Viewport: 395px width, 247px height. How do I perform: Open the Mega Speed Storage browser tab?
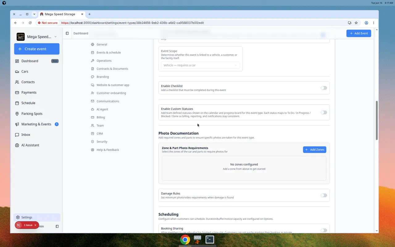(61, 14)
